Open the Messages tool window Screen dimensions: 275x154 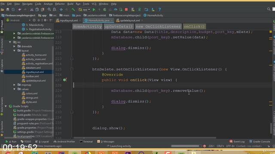coord(106,142)
